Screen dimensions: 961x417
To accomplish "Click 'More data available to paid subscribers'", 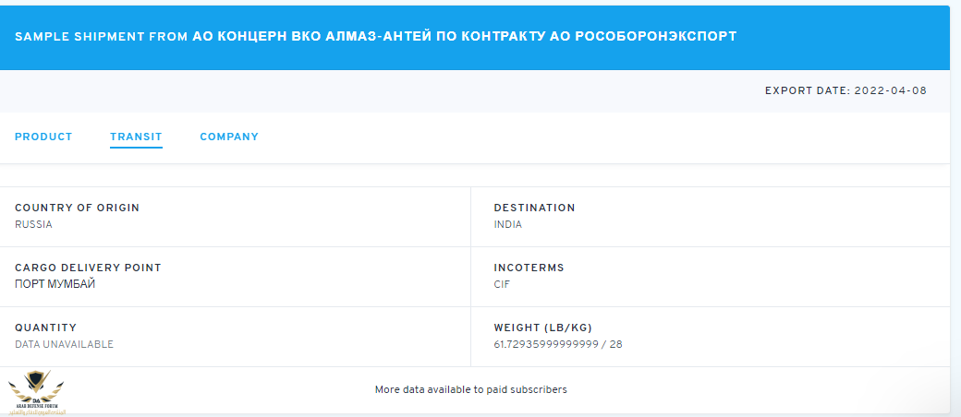I will coord(470,389).
